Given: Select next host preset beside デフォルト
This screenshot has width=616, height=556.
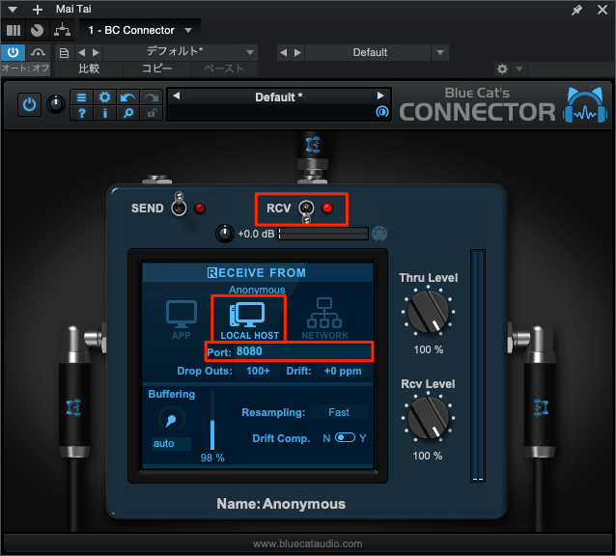Looking at the screenshot, I should [96, 52].
